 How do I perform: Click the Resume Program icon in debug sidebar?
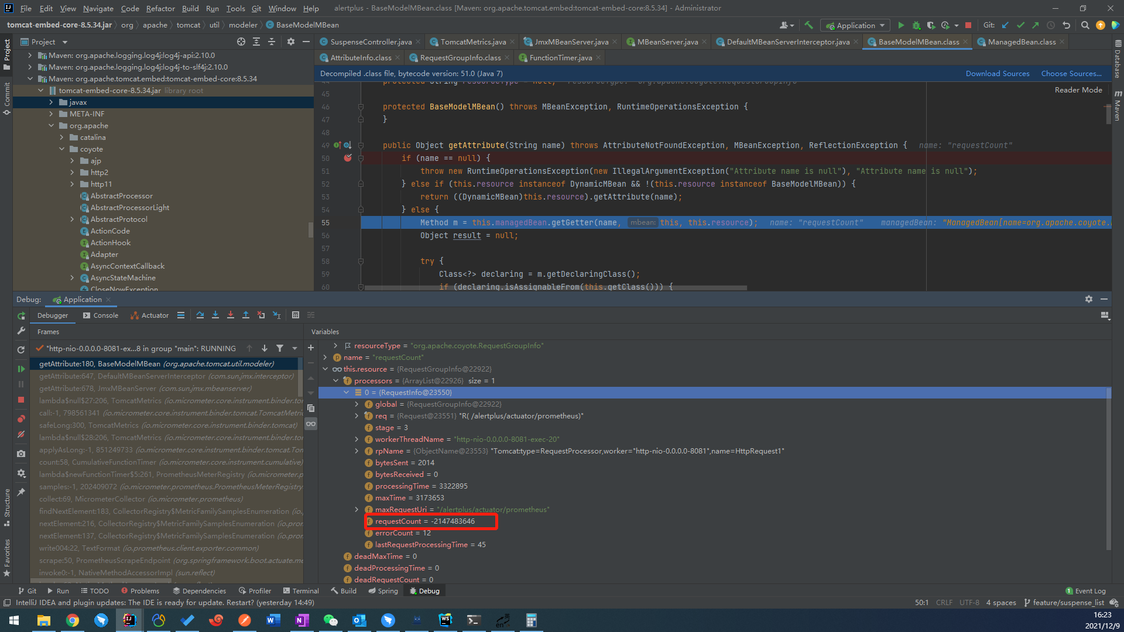click(21, 369)
